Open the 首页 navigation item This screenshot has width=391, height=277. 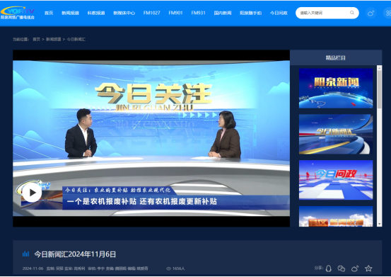[49, 13]
